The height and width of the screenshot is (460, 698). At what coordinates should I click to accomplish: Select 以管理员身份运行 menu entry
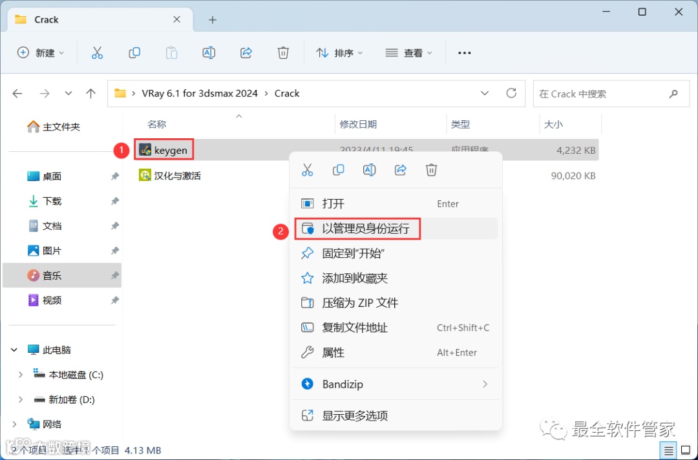(396, 229)
